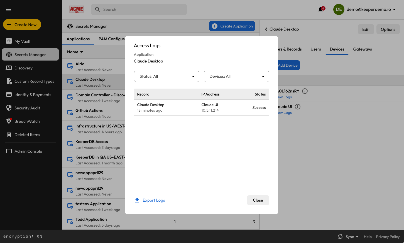Click the Sync refresh icon
This screenshot has width=404, height=243.
click(340, 237)
